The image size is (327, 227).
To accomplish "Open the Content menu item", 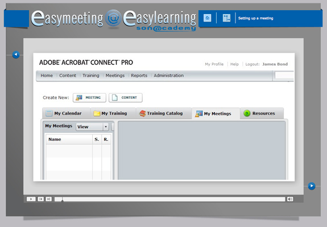I will (68, 75).
